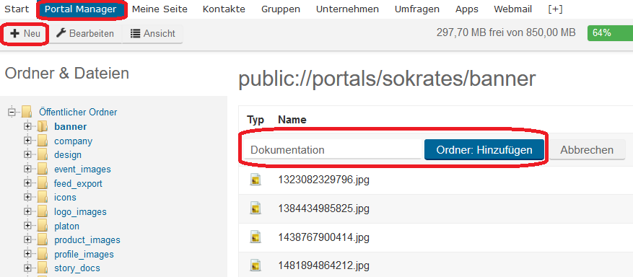Collapse the Öffentlicher Ordner tree root
This screenshot has width=633, height=277.
point(12,112)
